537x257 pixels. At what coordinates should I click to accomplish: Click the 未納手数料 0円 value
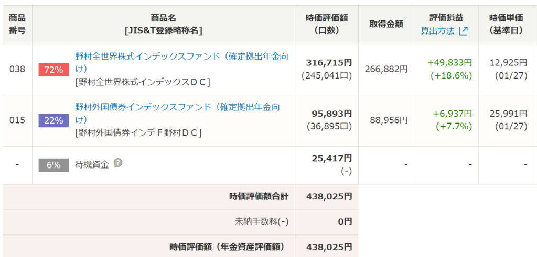click(x=345, y=222)
